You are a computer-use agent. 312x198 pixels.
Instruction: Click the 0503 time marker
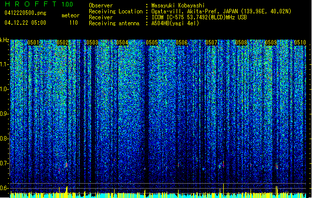tap(92, 43)
